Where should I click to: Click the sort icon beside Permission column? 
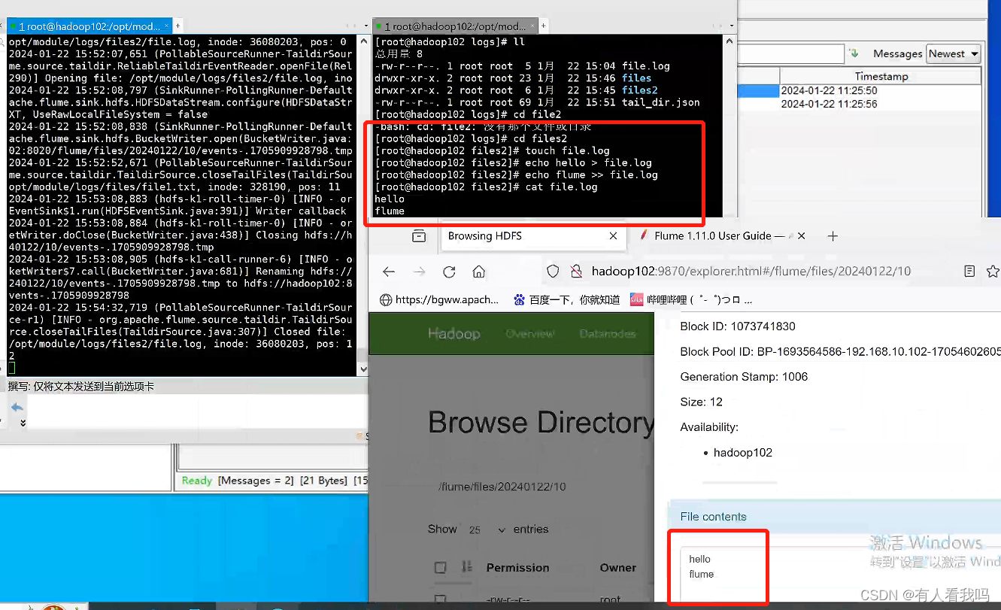click(x=467, y=567)
